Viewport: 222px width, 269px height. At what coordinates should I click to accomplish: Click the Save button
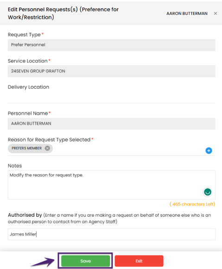tap(85, 261)
